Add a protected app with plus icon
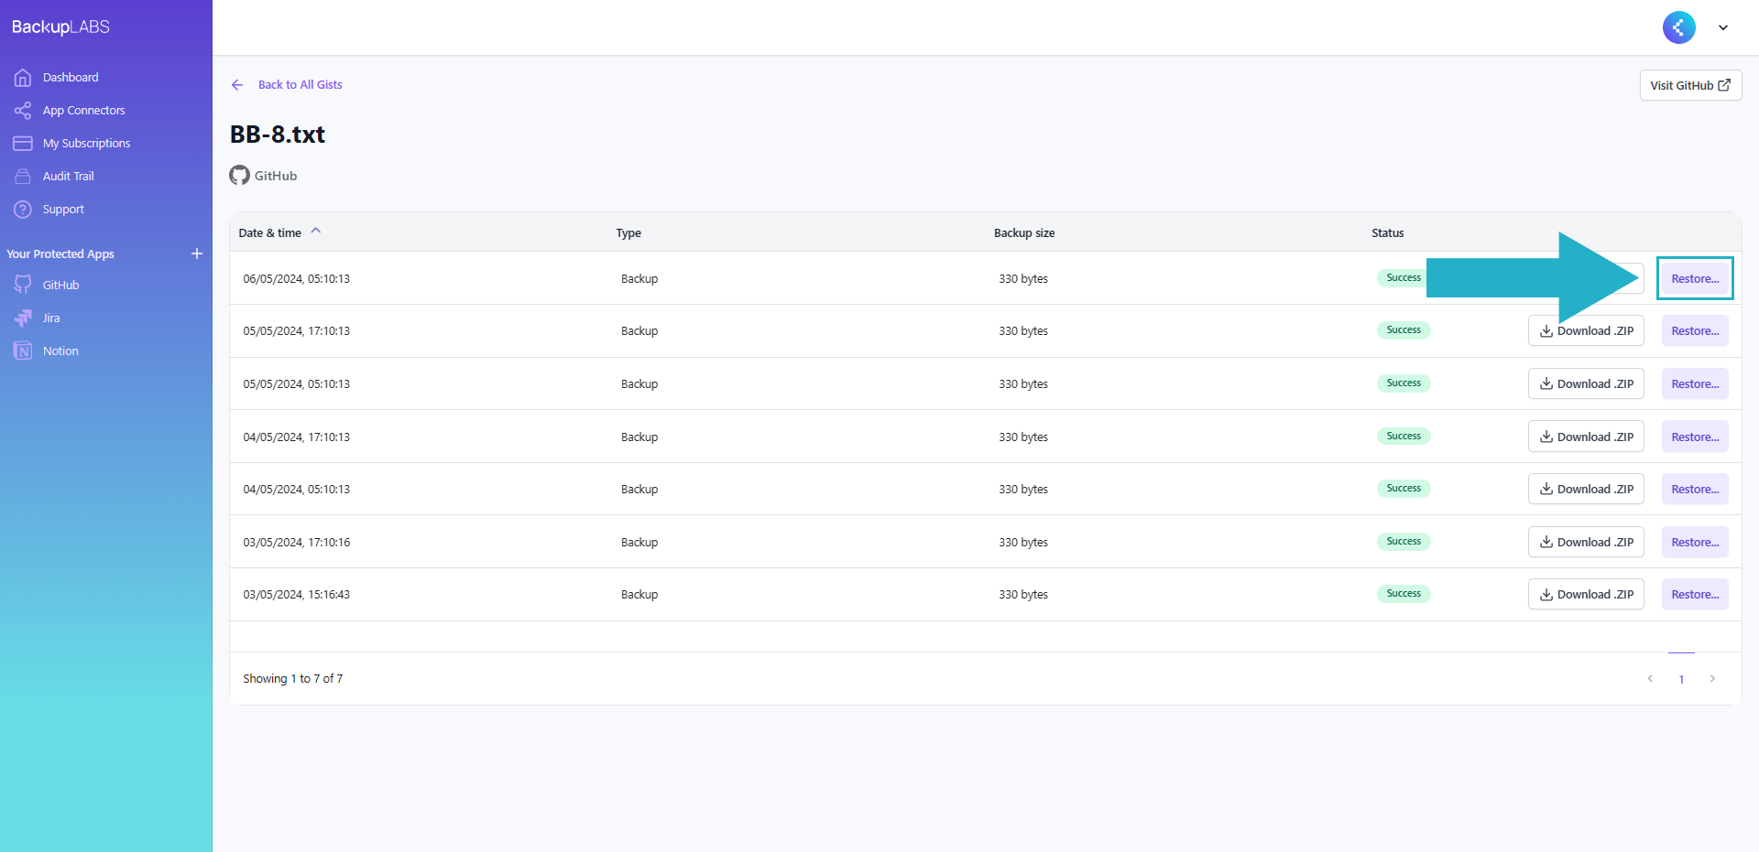 pyautogui.click(x=197, y=253)
